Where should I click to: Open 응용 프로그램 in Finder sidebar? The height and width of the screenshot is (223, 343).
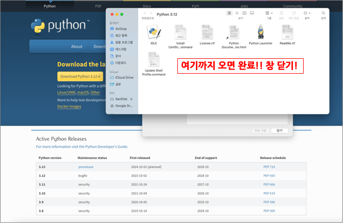tap(122, 42)
